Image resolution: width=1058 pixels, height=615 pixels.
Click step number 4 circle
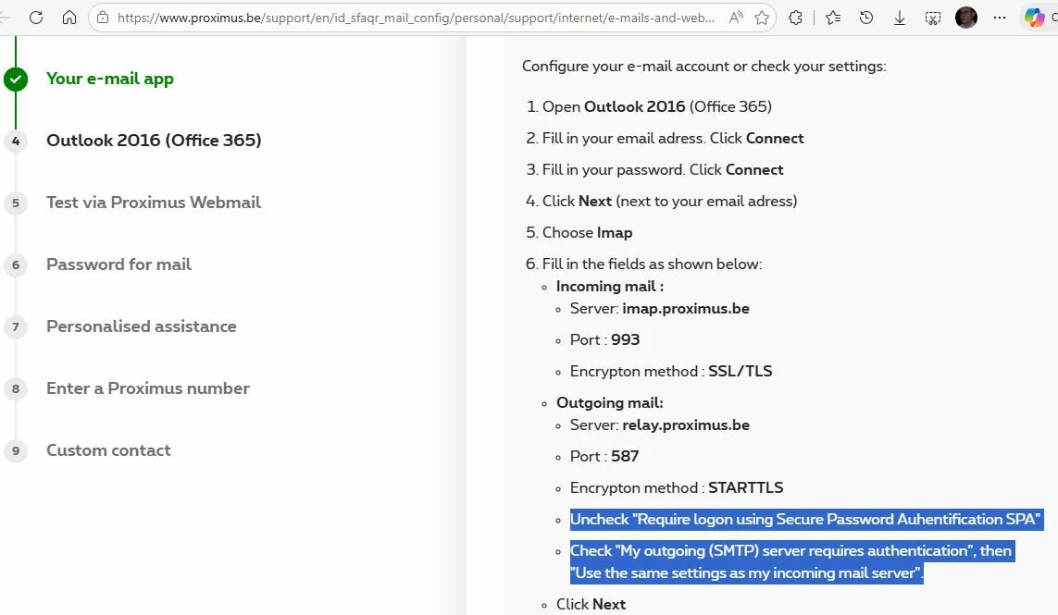tap(16, 141)
